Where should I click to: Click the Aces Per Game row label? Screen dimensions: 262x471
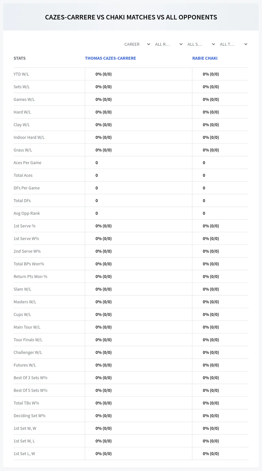coord(28,163)
